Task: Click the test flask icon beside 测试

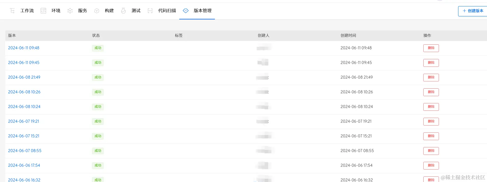Action: pos(123,11)
